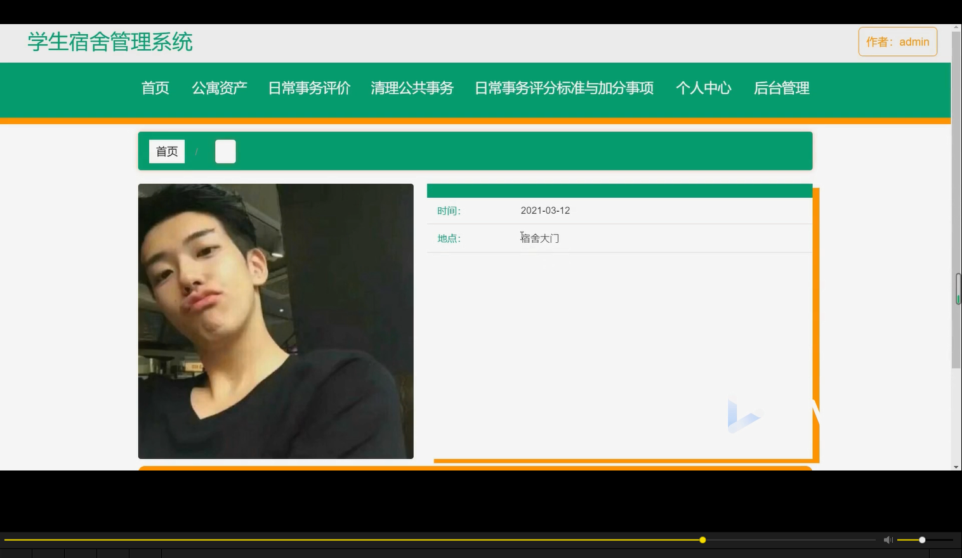Select 首页 in the green navigation bar

[x=155, y=88]
